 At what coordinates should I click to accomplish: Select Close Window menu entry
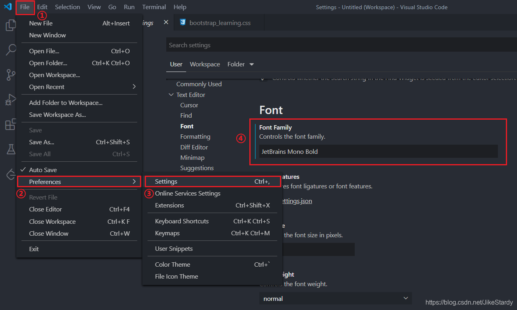(x=79, y=233)
